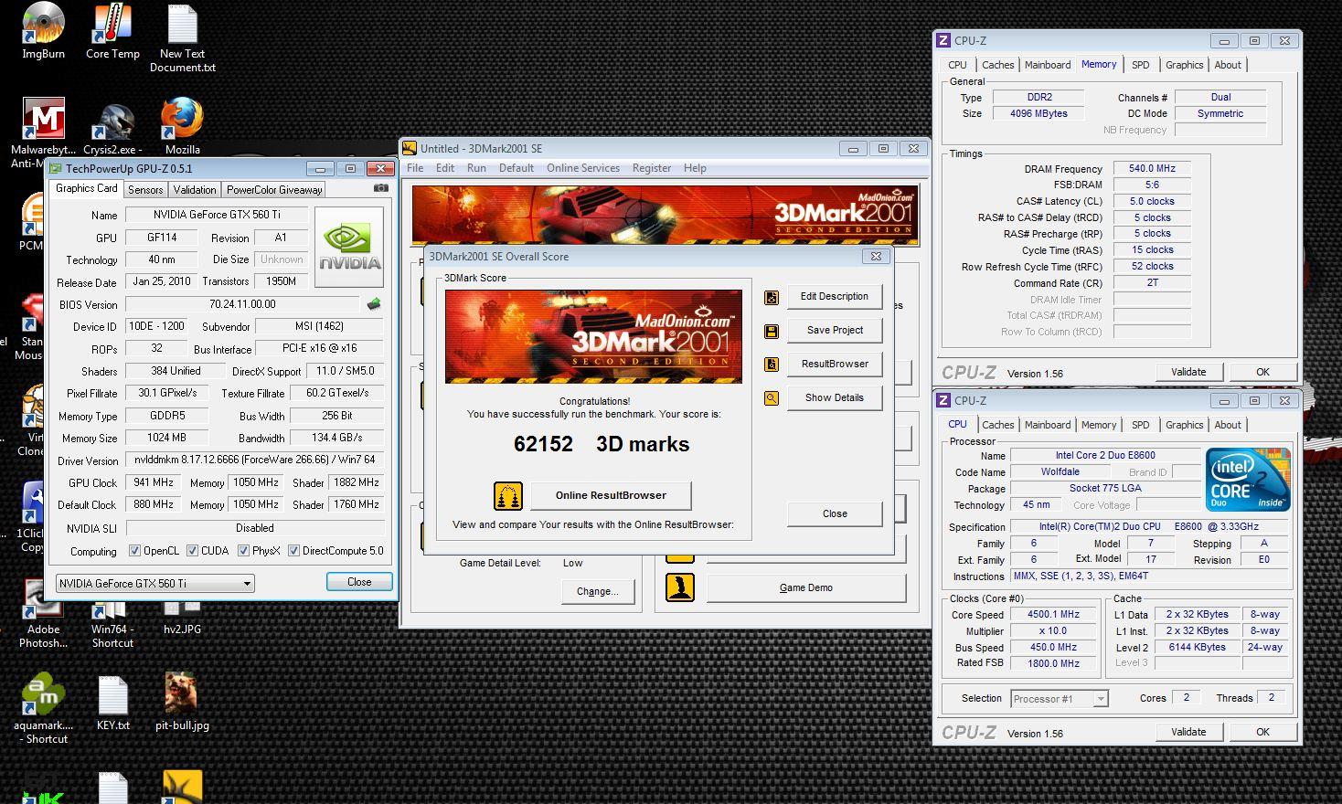
Task: Select the SPD tab in upper CPU-Z window
Action: coord(1140,65)
